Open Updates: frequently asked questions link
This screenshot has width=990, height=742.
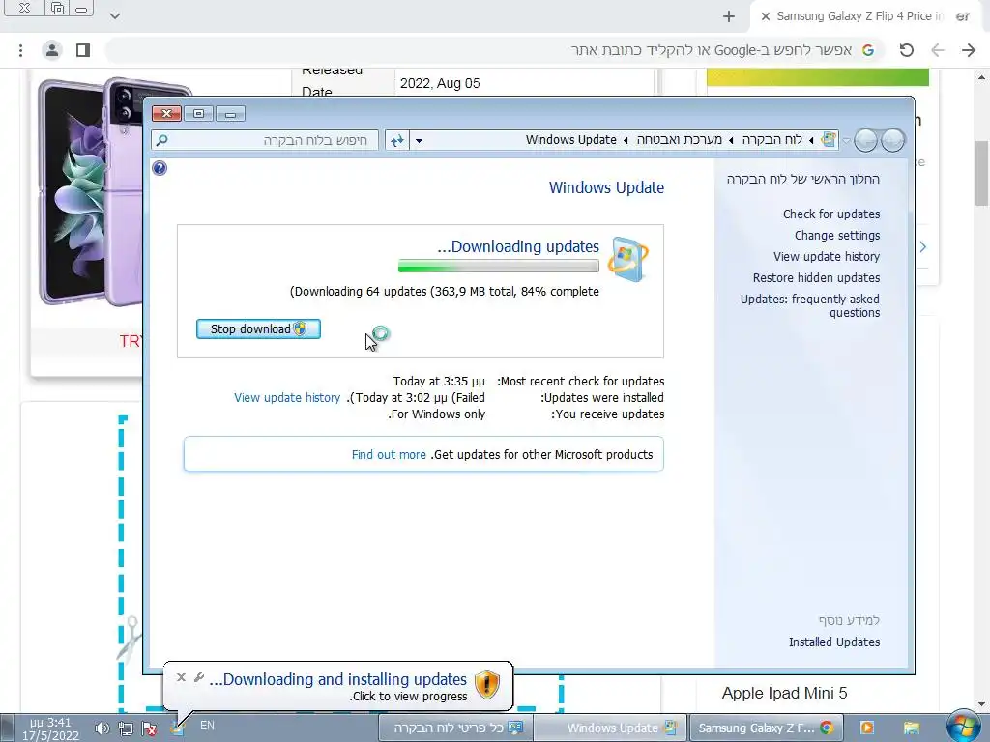[x=810, y=305]
